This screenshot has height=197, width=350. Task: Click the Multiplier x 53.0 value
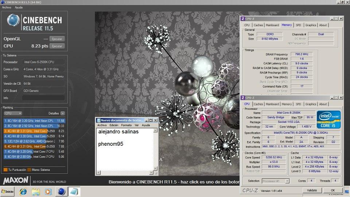click(x=274, y=162)
